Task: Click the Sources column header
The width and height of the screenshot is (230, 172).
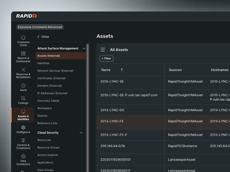Action: point(175,70)
